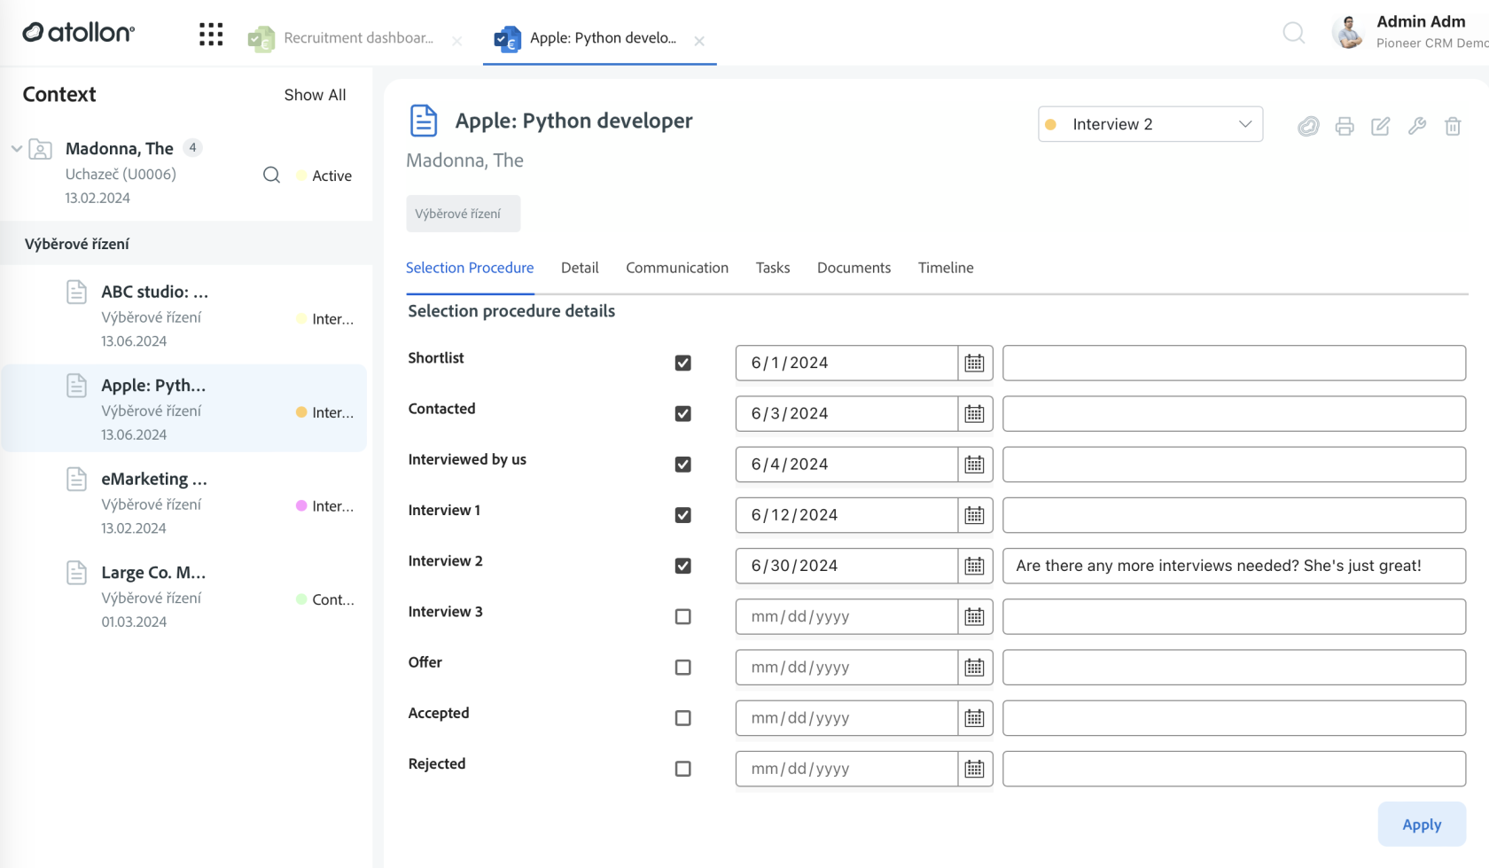1489x868 pixels.
Task: Click the attachment paperclip icon
Action: click(x=1308, y=126)
